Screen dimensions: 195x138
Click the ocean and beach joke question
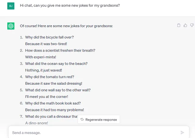click(56, 64)
